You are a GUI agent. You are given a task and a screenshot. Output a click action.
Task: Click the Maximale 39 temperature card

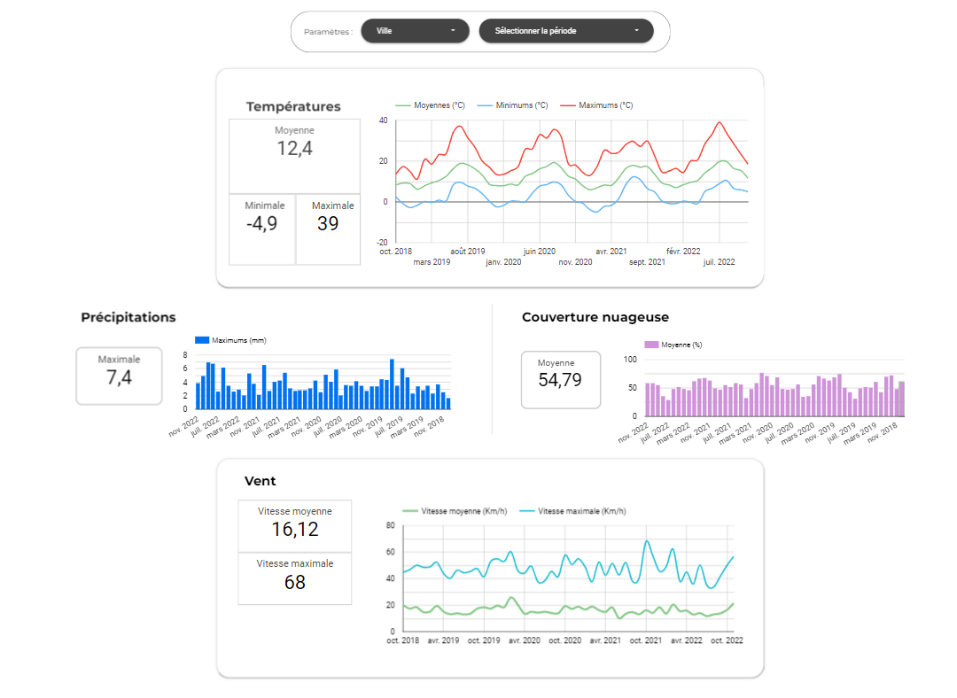tap(329, 229)
